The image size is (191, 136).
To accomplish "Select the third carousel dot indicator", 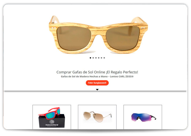I will point(96,58).
